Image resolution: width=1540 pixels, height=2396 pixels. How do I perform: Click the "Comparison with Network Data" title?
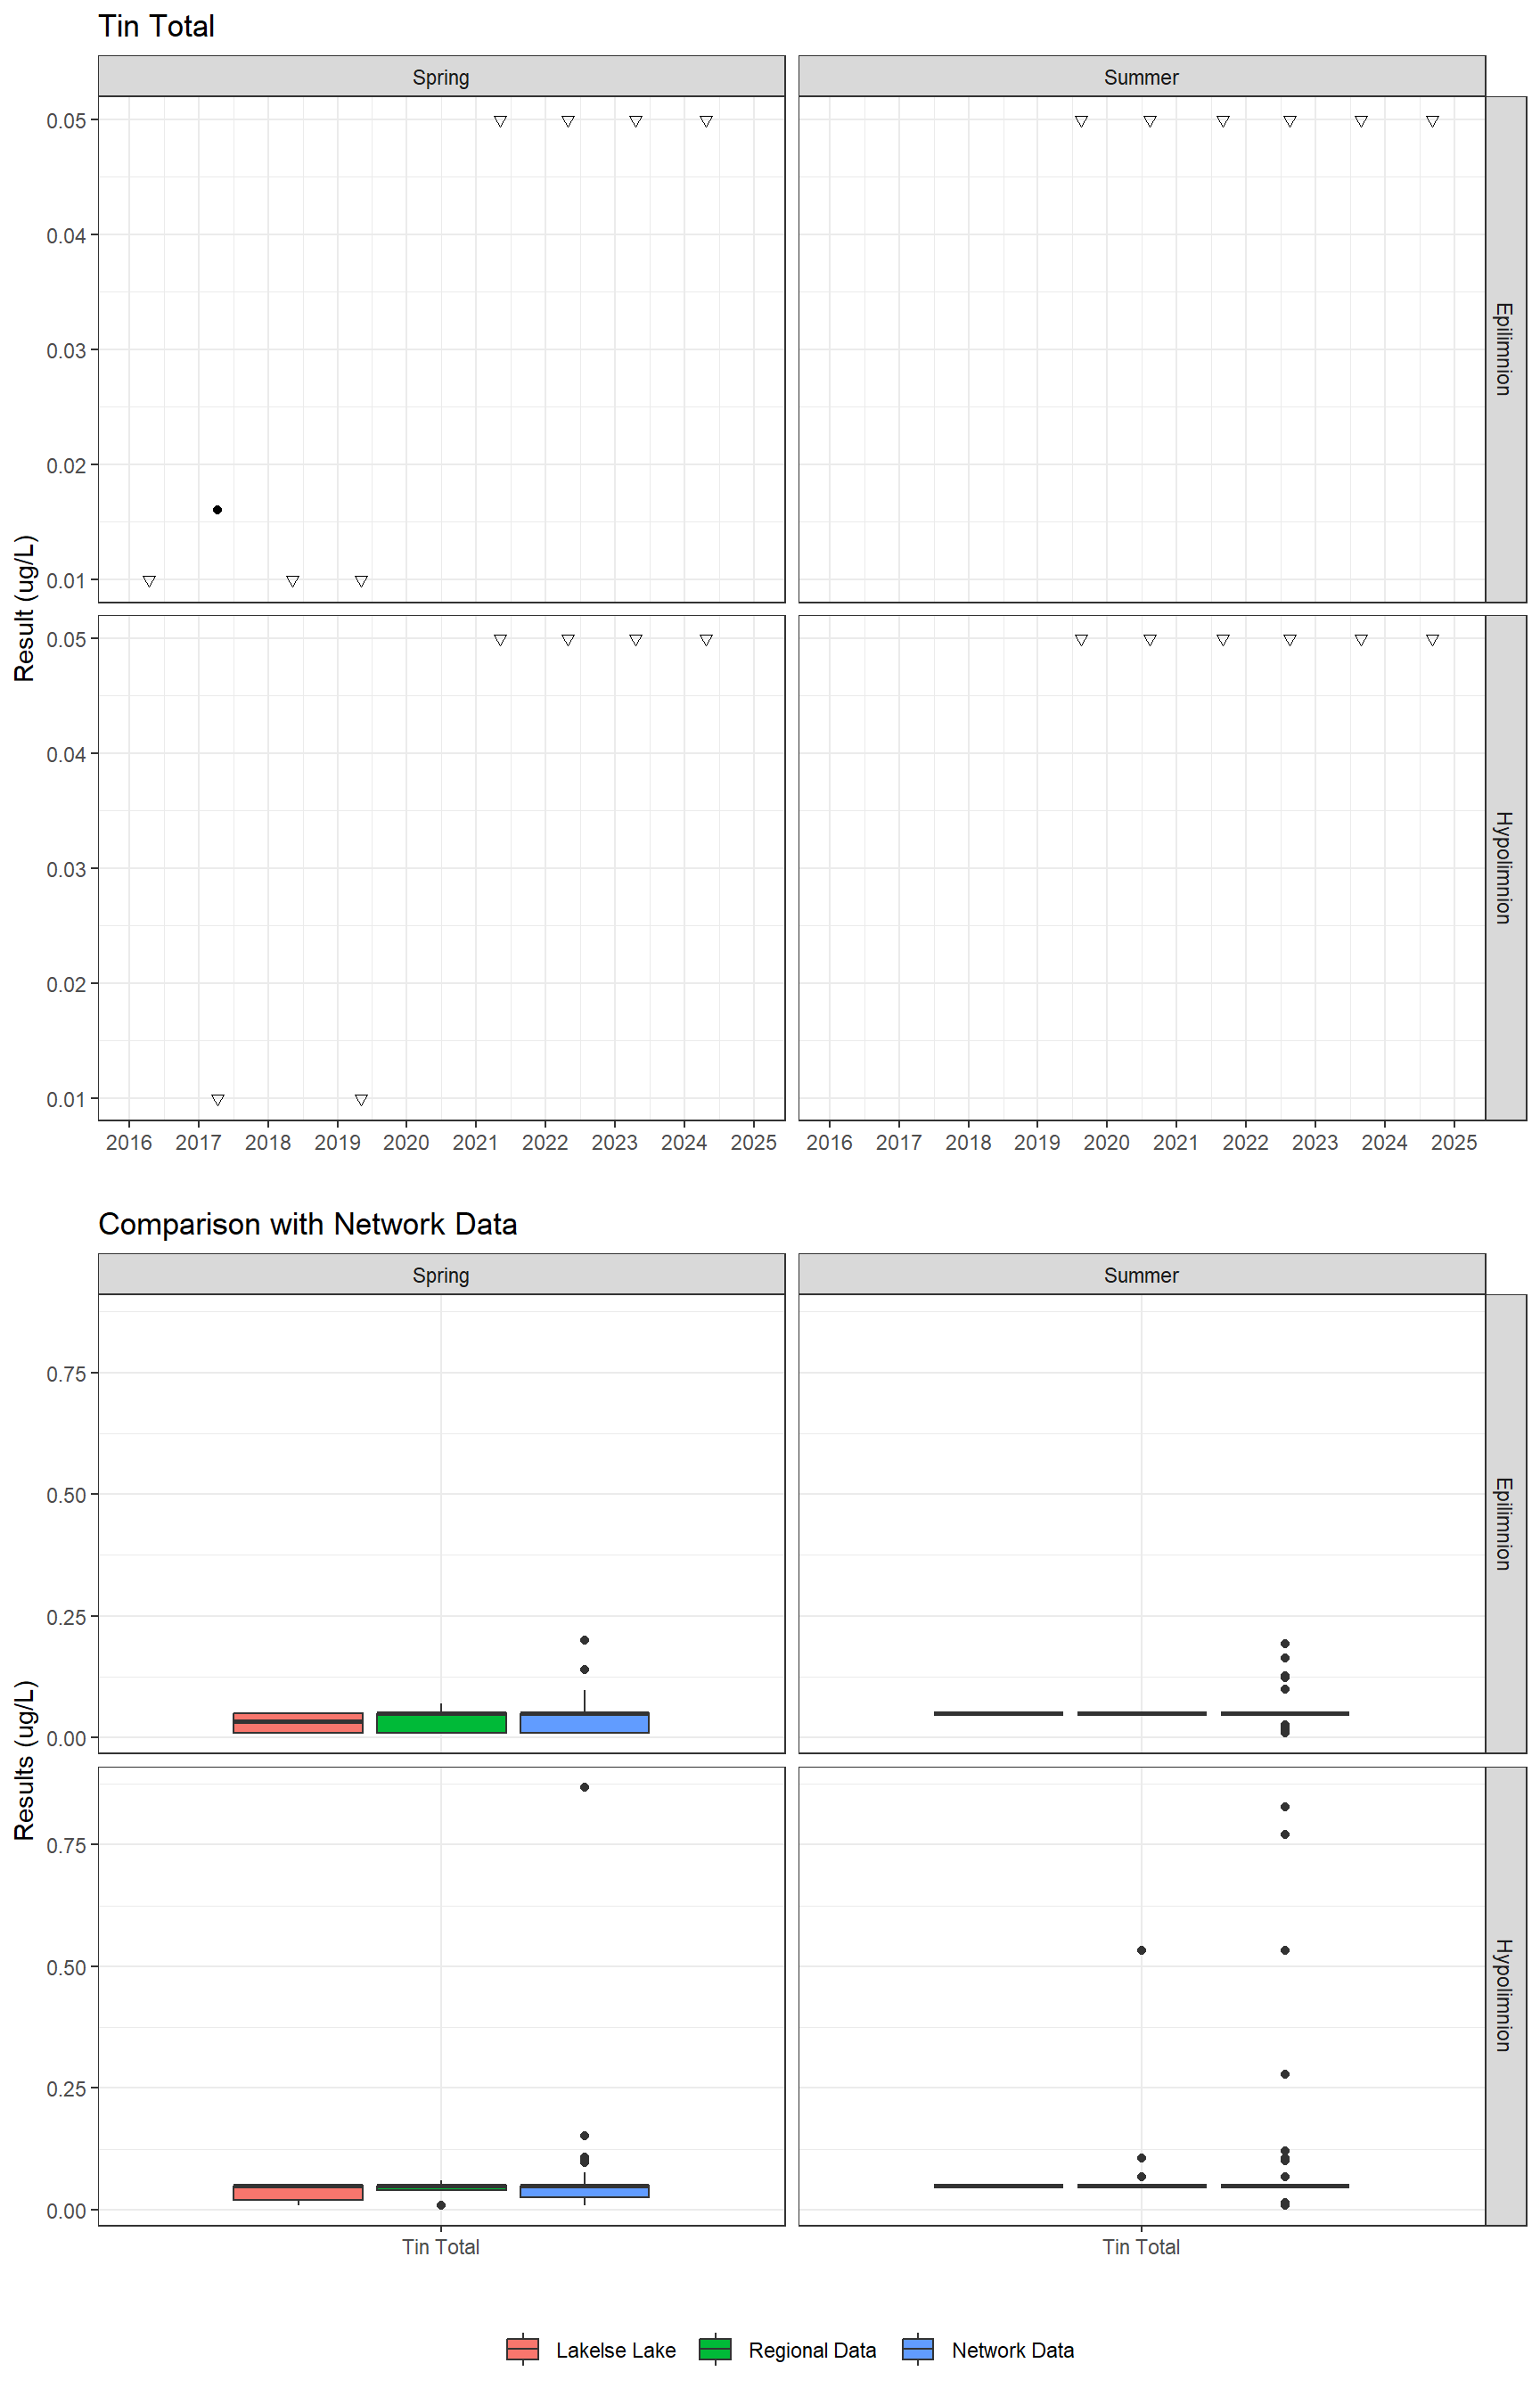tap(307, 1224)
